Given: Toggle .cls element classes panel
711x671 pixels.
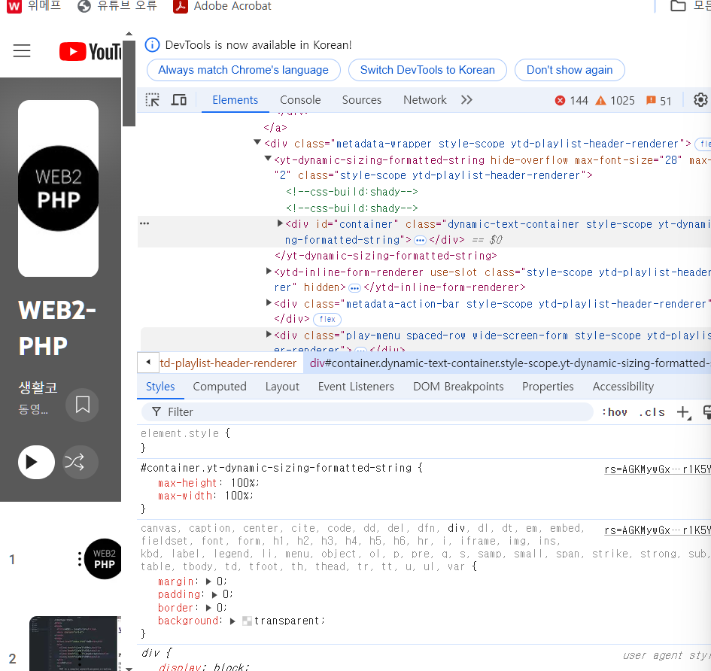Looking at the screenshot, I should click(652, 412).
